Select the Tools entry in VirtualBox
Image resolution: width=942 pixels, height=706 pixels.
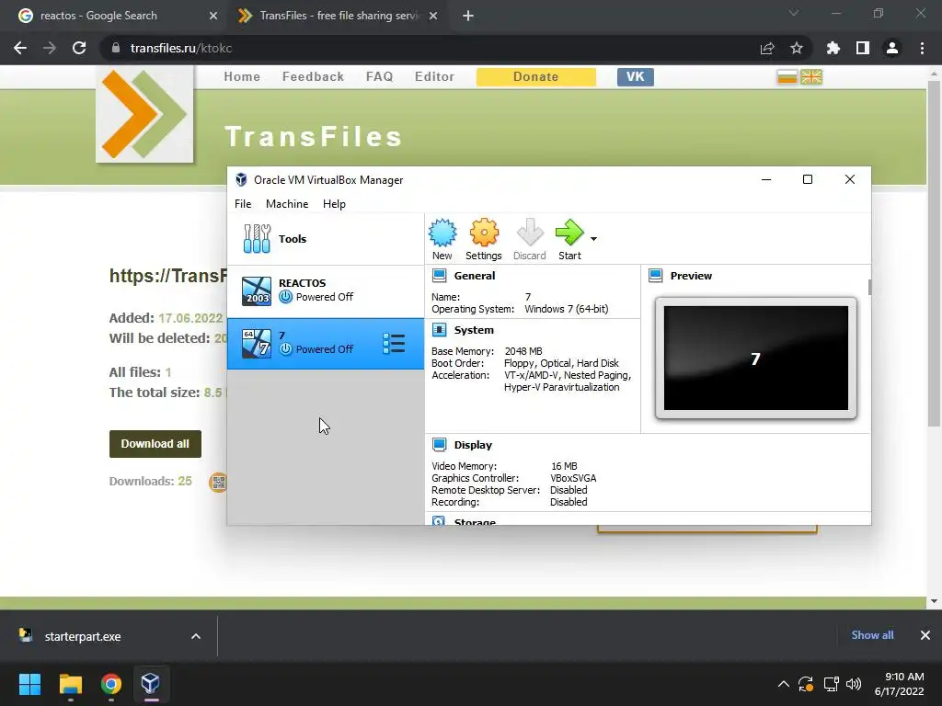click(325, 239)
